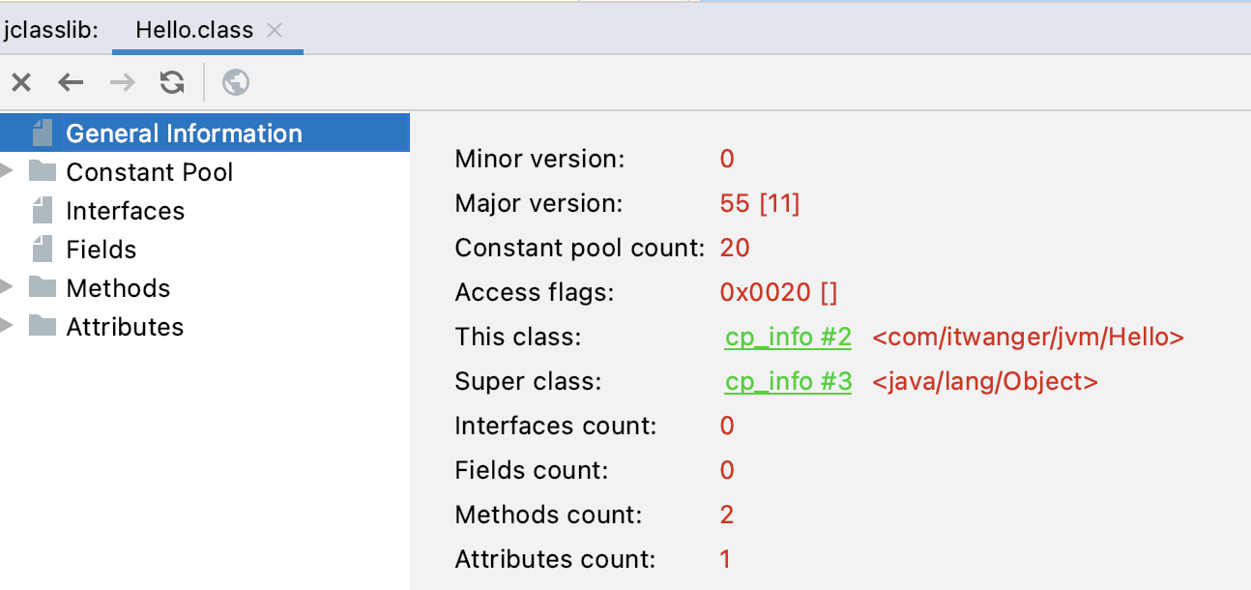Click the Methods folder icon
This screenshot has height=590, width=1251.
click(x=42, y=288)
